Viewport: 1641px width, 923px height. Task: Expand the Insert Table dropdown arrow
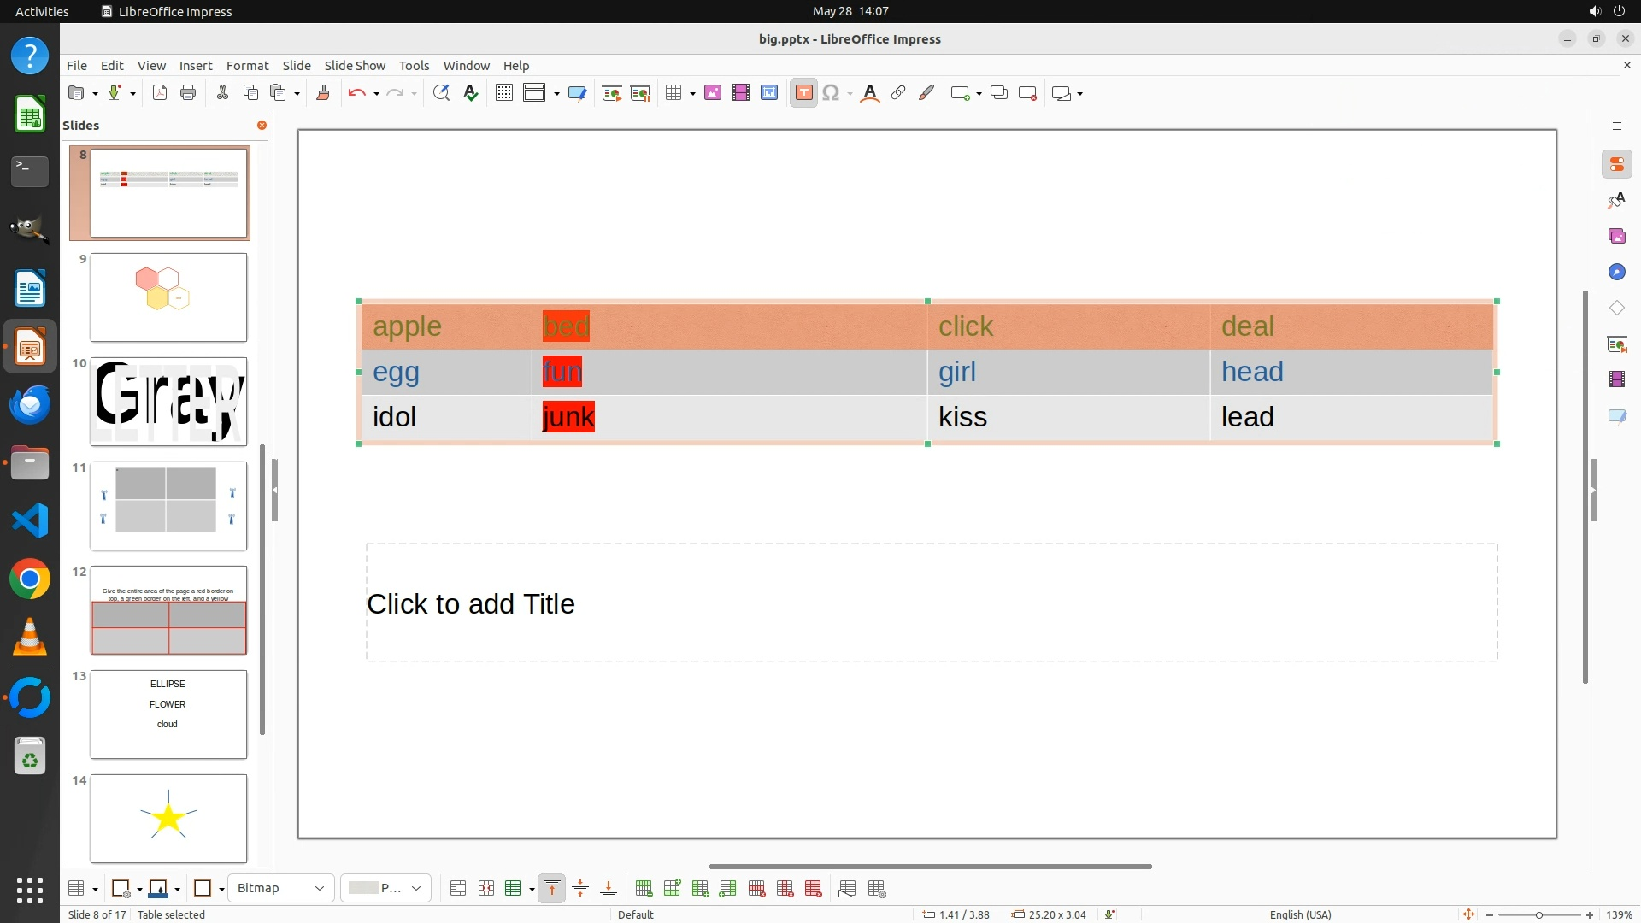[692, 93]
